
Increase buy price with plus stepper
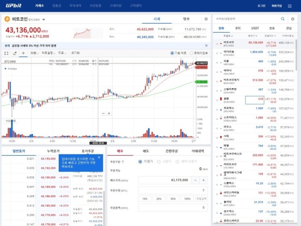[x=203, y=180]
